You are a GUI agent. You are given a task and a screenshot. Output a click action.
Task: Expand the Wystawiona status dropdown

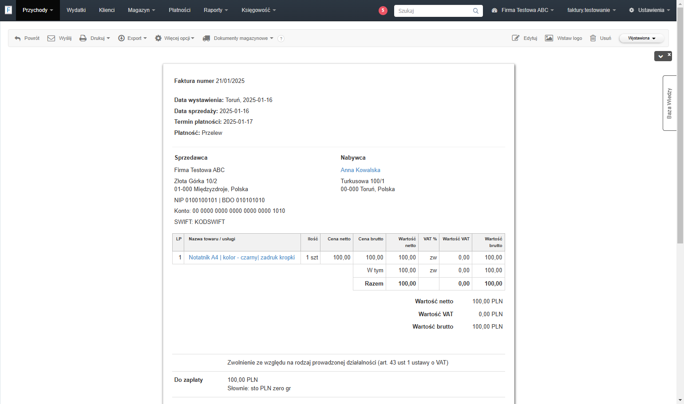pyautogui.click(x=641, y=38)
